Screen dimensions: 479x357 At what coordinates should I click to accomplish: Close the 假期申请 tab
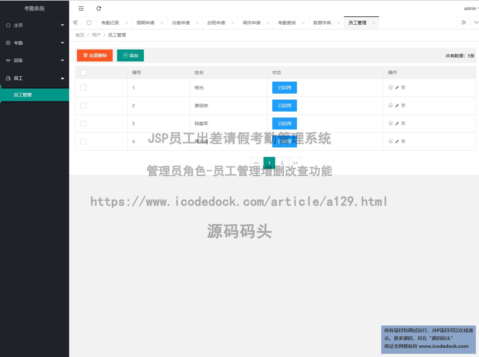click(x=162, y=23)
